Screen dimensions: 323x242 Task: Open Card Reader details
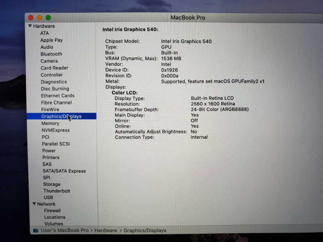55,68
